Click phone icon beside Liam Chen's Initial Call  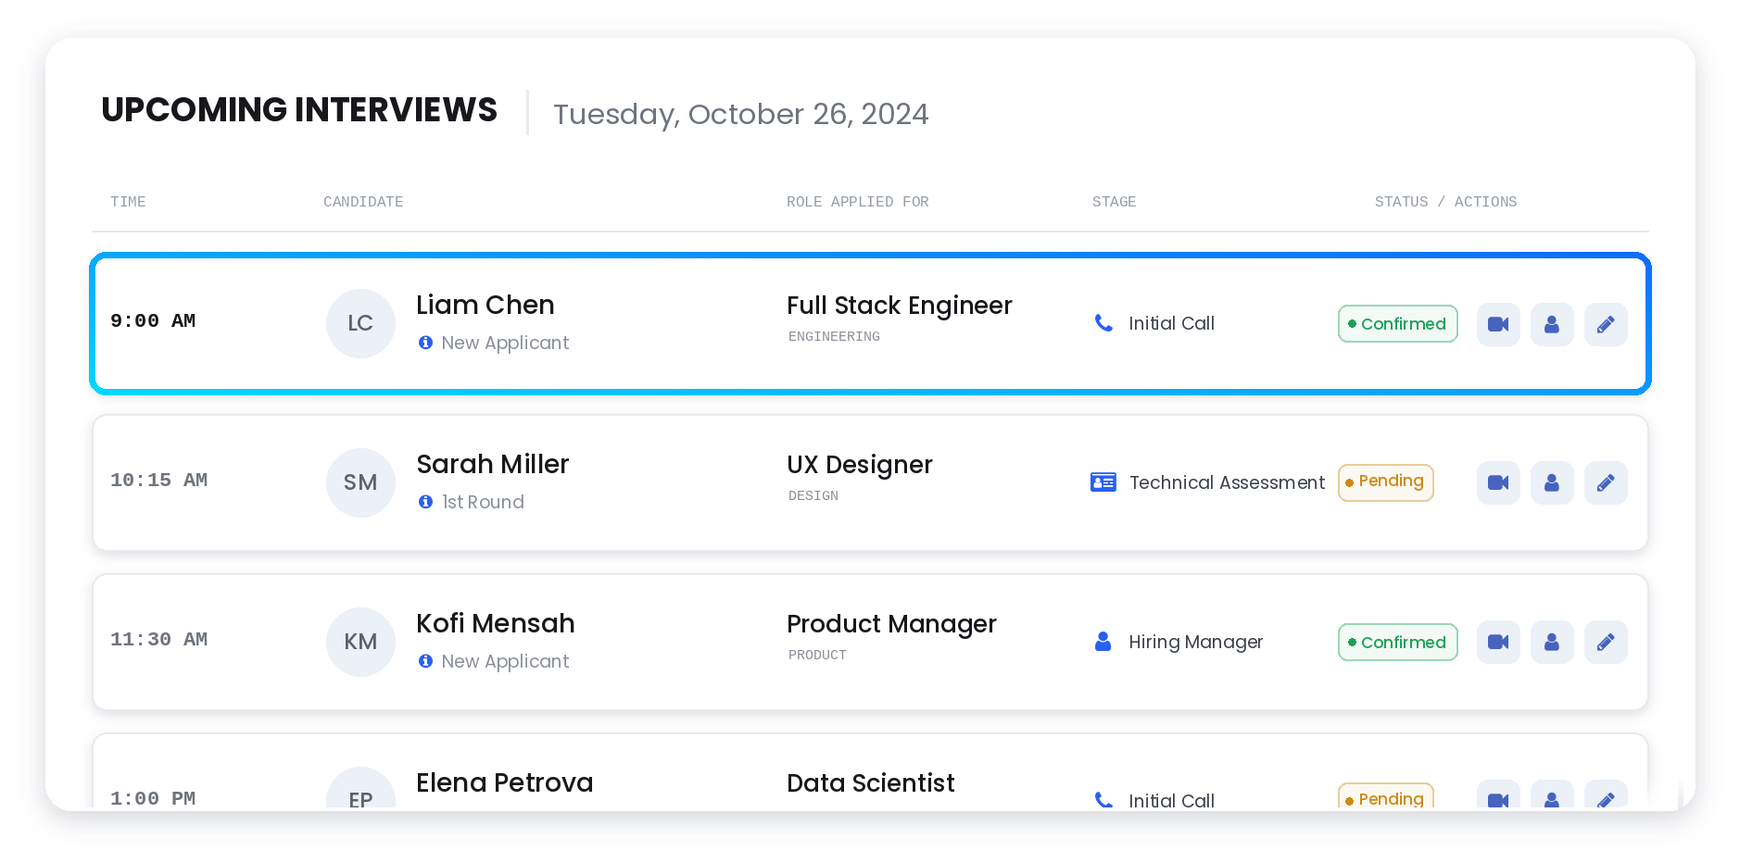(1103, 323)
